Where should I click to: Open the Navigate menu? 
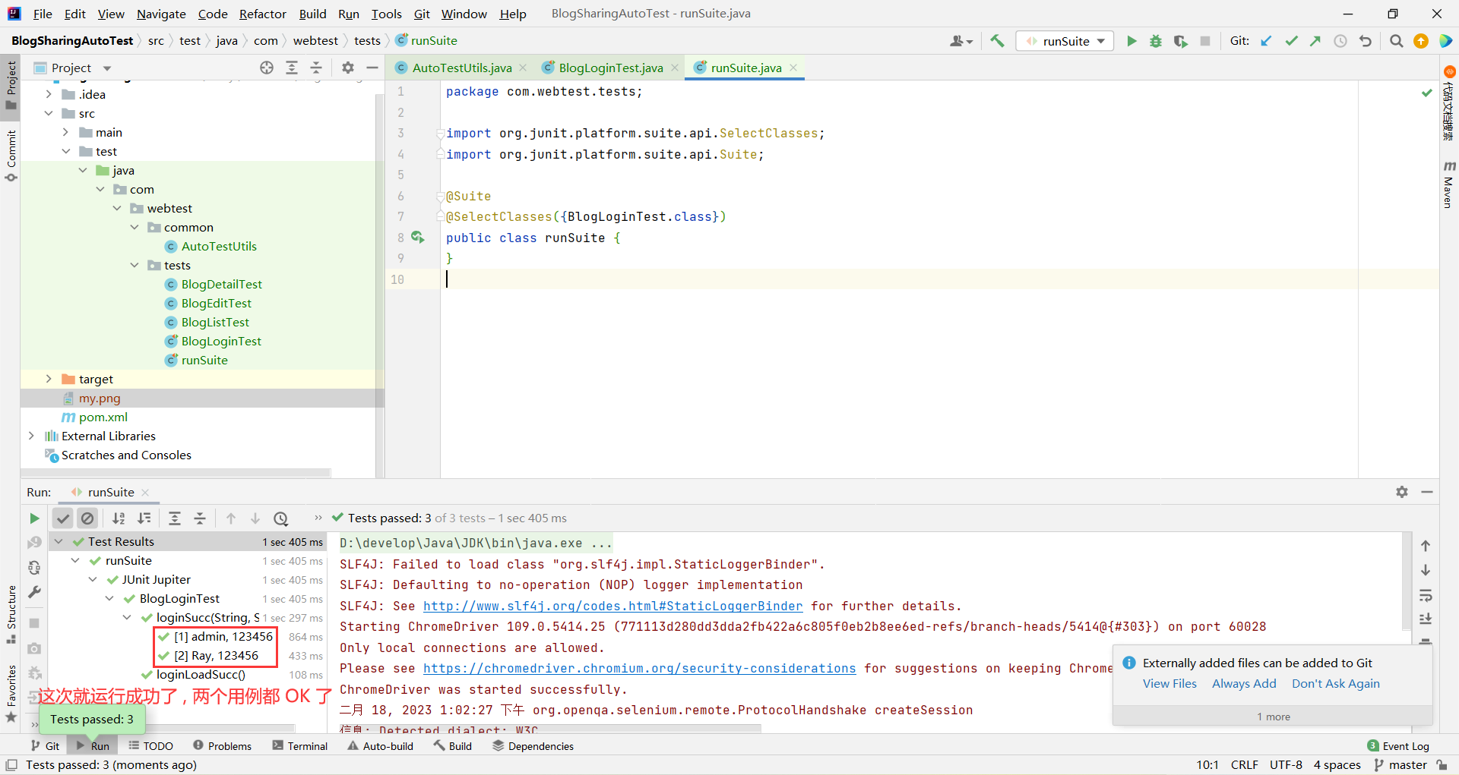(x=161, y=14)
